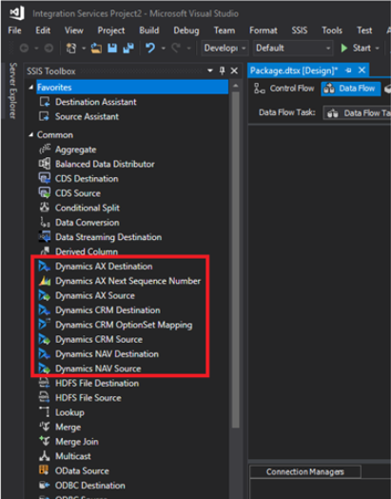Screen dimensions: 391x499
Task: Click the Destination Assistant icon
Action: pos(45,102)
